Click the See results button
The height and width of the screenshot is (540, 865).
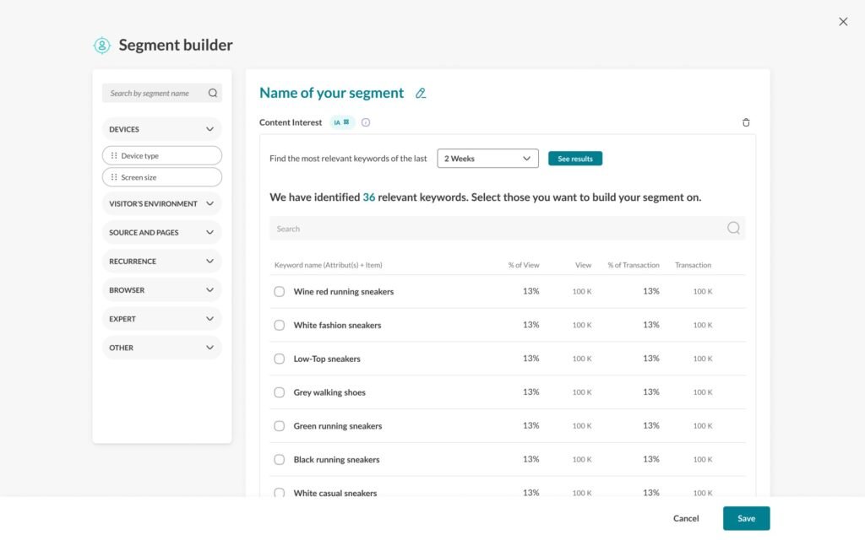(x=574, y=158)
